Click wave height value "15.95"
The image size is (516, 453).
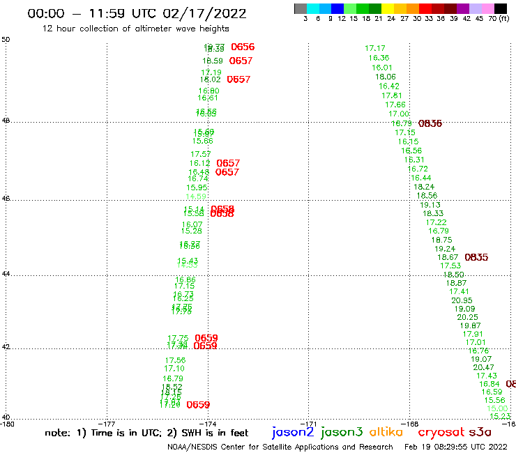pos(197,187)
